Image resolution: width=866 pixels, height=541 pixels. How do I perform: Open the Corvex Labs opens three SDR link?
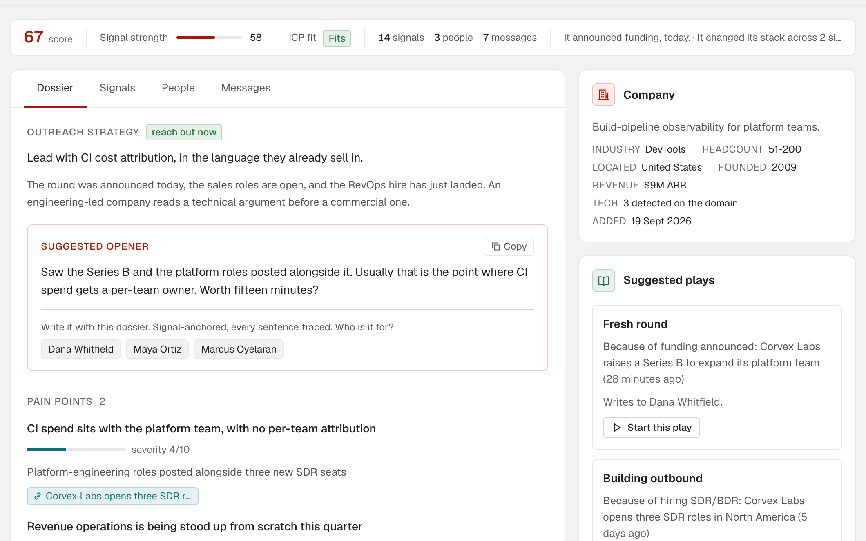point(113,496)
